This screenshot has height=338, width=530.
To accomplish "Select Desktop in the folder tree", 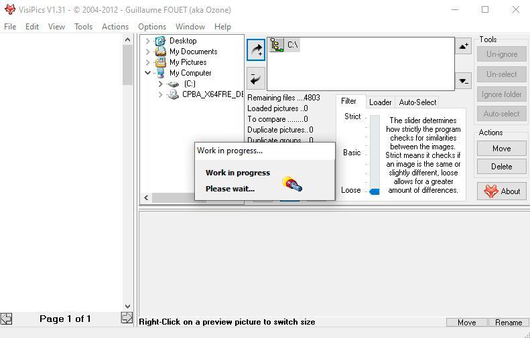I will [183, 41].
